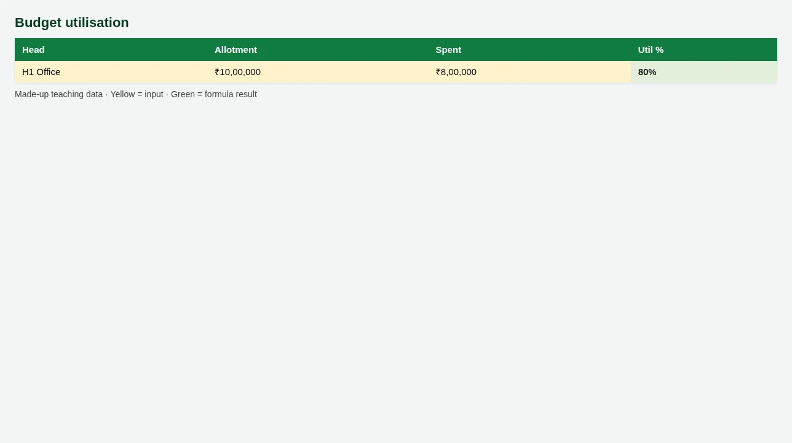Select the 10,00,000 allotment amount
Image resolution: width=792 pixels, height=443 pixels.
240,72
